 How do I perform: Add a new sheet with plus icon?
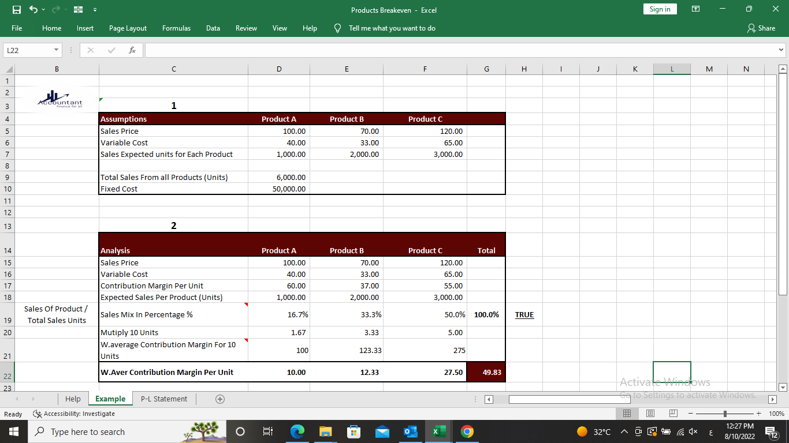click(x=219, y=399)
